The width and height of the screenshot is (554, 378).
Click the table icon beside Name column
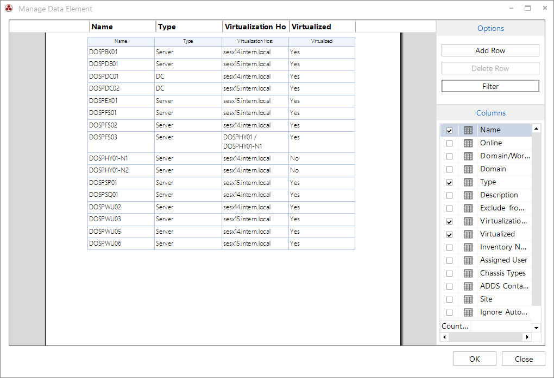tap(468, 130)
